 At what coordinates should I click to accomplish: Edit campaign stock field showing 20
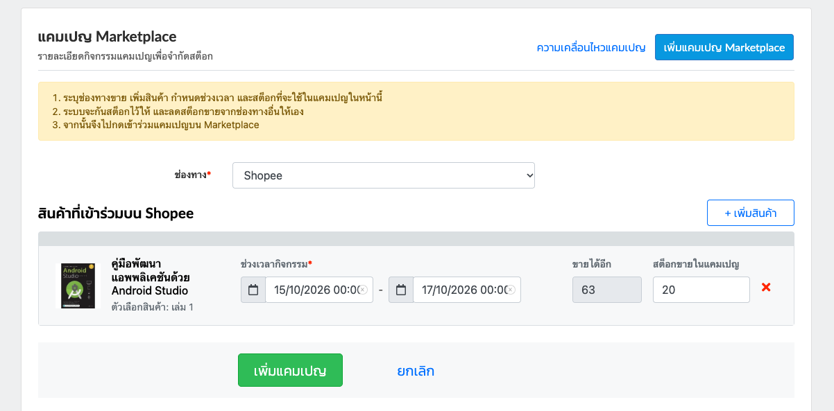click(x=701, y=290)
